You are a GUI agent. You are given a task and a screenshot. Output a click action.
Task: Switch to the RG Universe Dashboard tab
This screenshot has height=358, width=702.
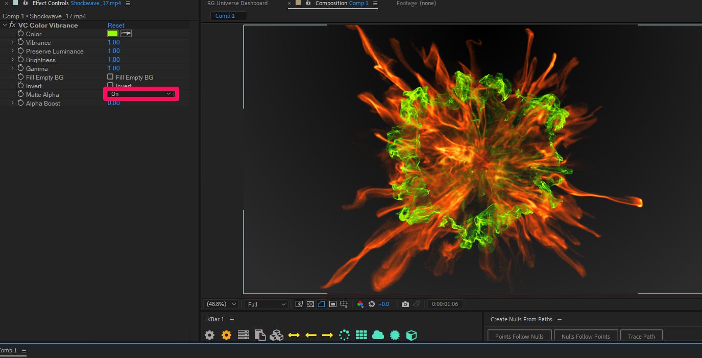237,4
